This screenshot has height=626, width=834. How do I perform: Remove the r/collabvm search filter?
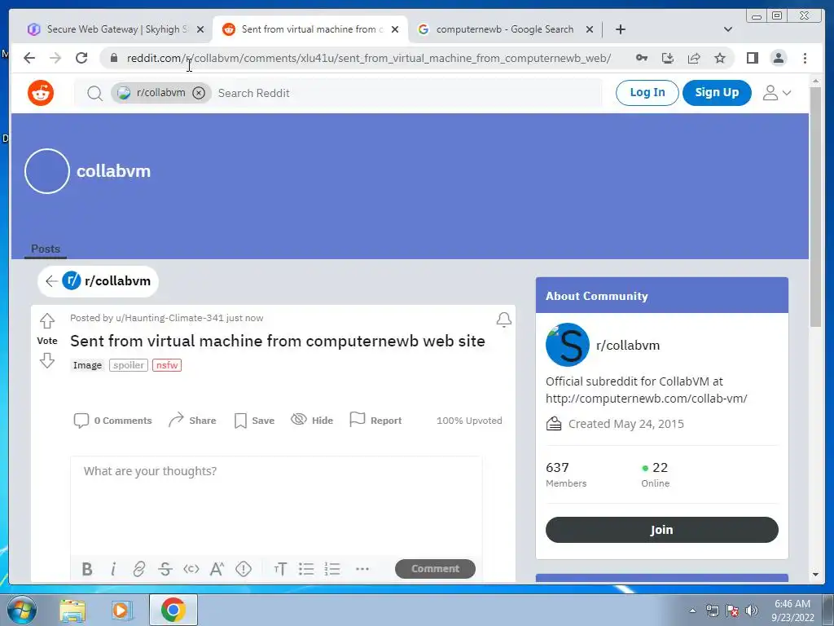(199, 93)
